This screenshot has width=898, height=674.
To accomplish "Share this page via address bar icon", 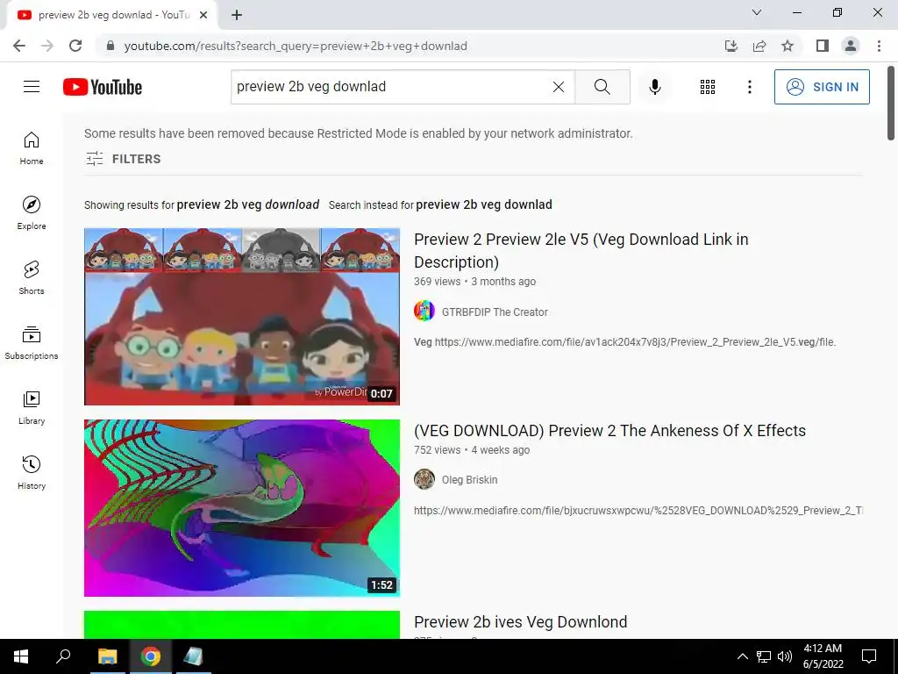I will tap(759, 46).
